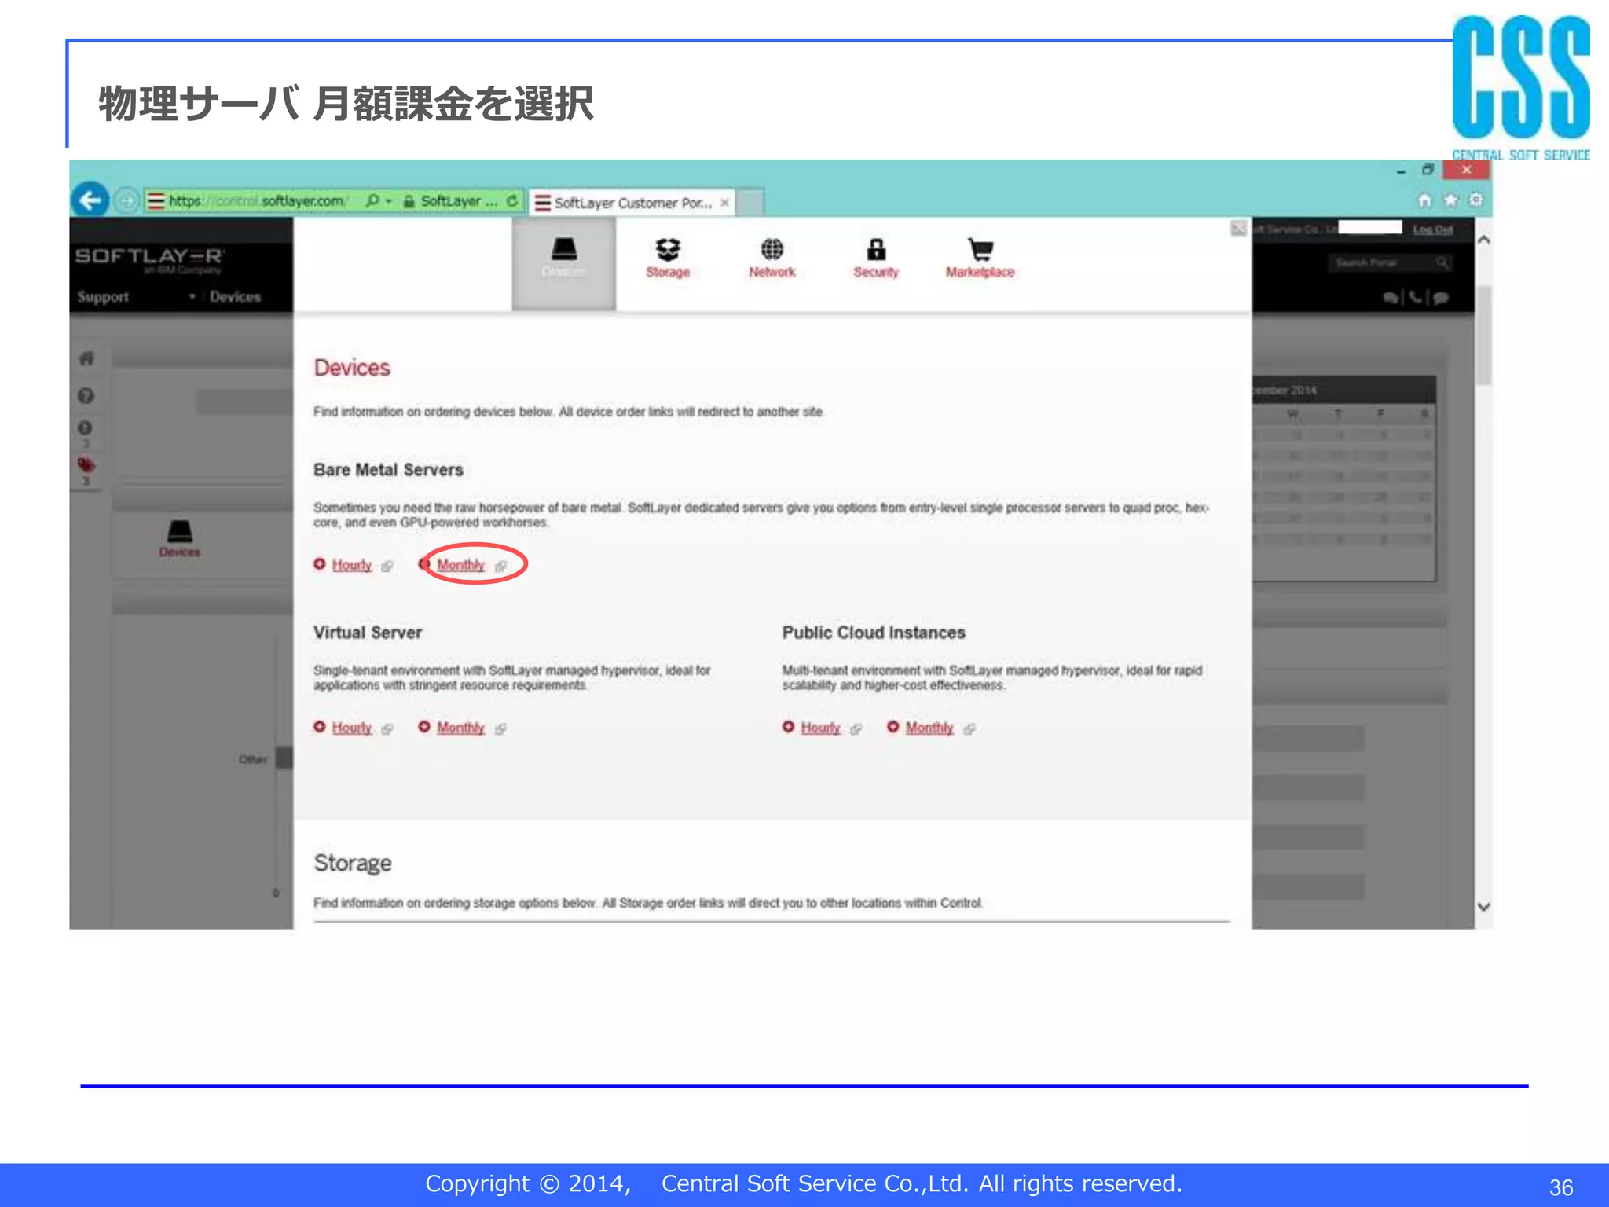Click the browser back arrow button
The height and width of the screenshot is (1207, 1609).
click(90, 200)
